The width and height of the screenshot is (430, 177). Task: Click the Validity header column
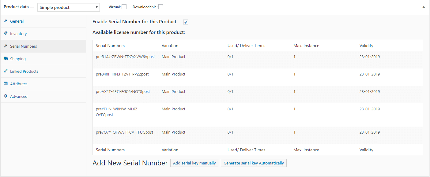(366, 46)
